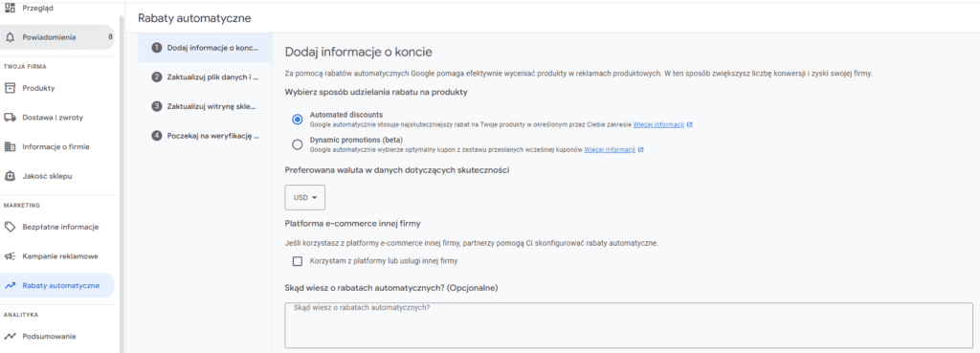The image size is (980, 353).
Task: Click step 2 number circle
Action: point(157,77)
